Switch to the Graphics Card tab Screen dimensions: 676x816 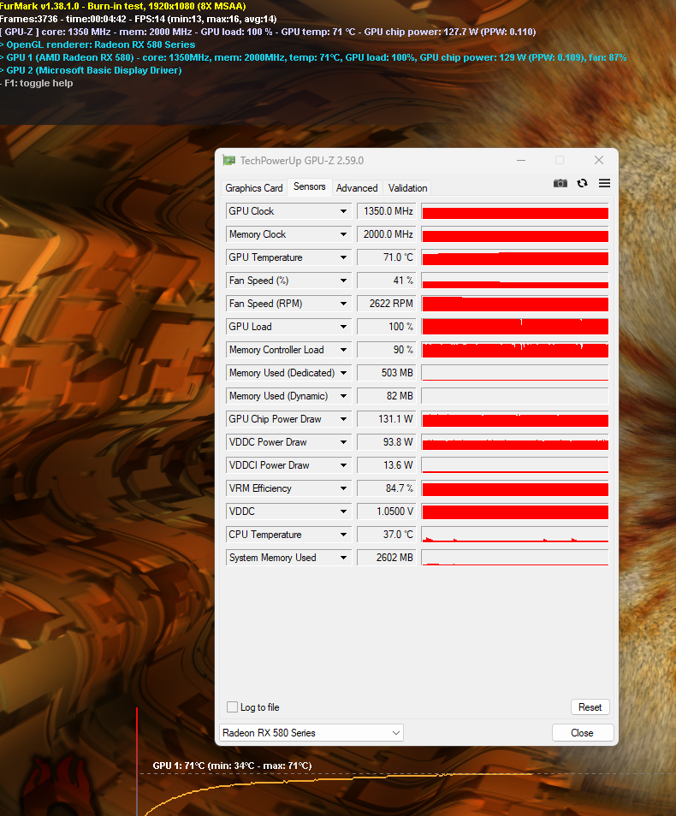click(253, 188)
